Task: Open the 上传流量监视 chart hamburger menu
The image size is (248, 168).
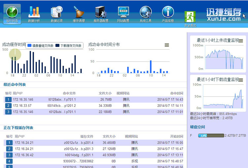Action: tap(241, 41)
